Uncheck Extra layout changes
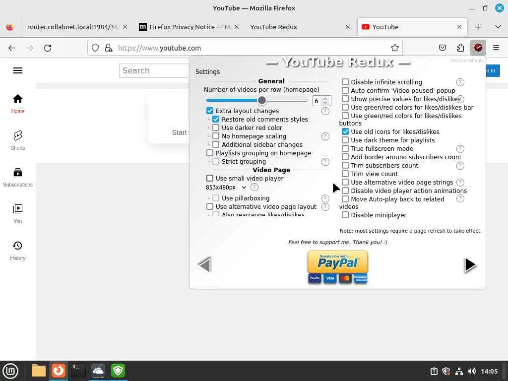This screenshot has height=381, width=508. pos(210,111)
